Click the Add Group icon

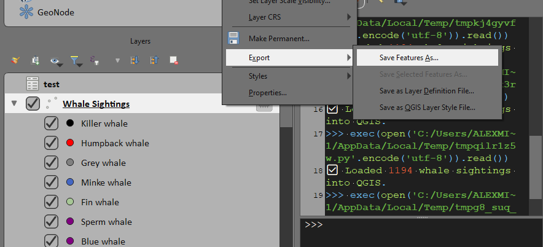[x=35, y=61]
